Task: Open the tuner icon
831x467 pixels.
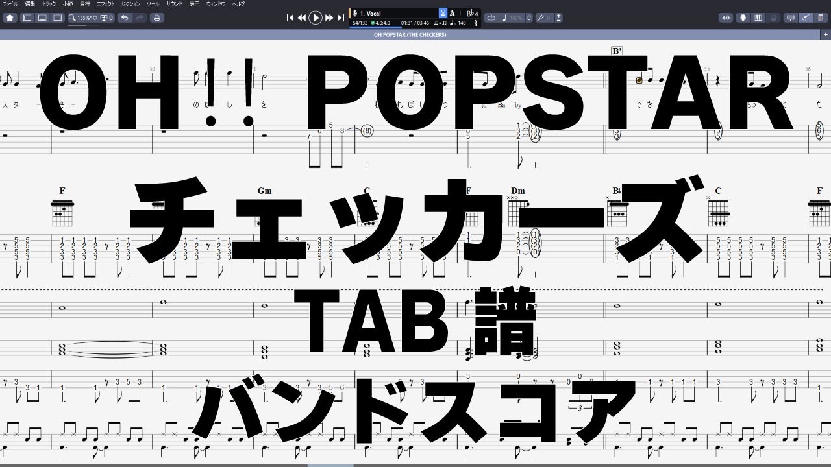Action: tap(791, 18)
